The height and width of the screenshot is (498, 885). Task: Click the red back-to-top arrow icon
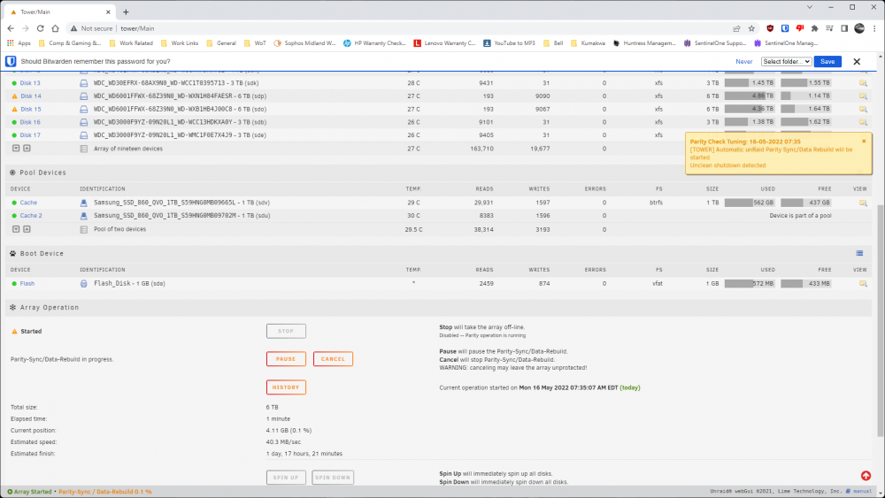tap(866, 476)
